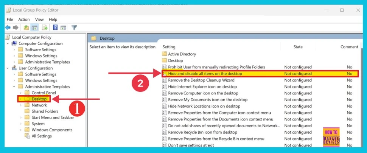Click policy icon beside Prohibit User from redirecting
Screen dimensions: 367x153
coord(165,67)
